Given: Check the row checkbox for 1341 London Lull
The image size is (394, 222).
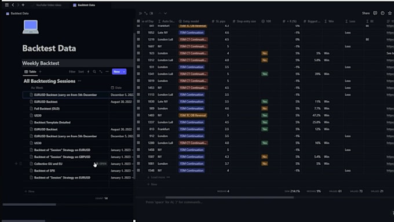Looking at the screenshot, I should coord(138,74).
